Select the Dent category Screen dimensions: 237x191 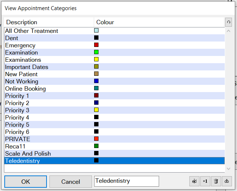tap(114, 38)
